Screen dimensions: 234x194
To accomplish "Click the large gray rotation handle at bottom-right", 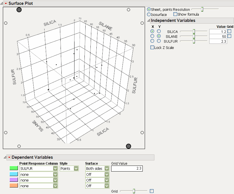I will pyautogui.click(x=129, y=146).
